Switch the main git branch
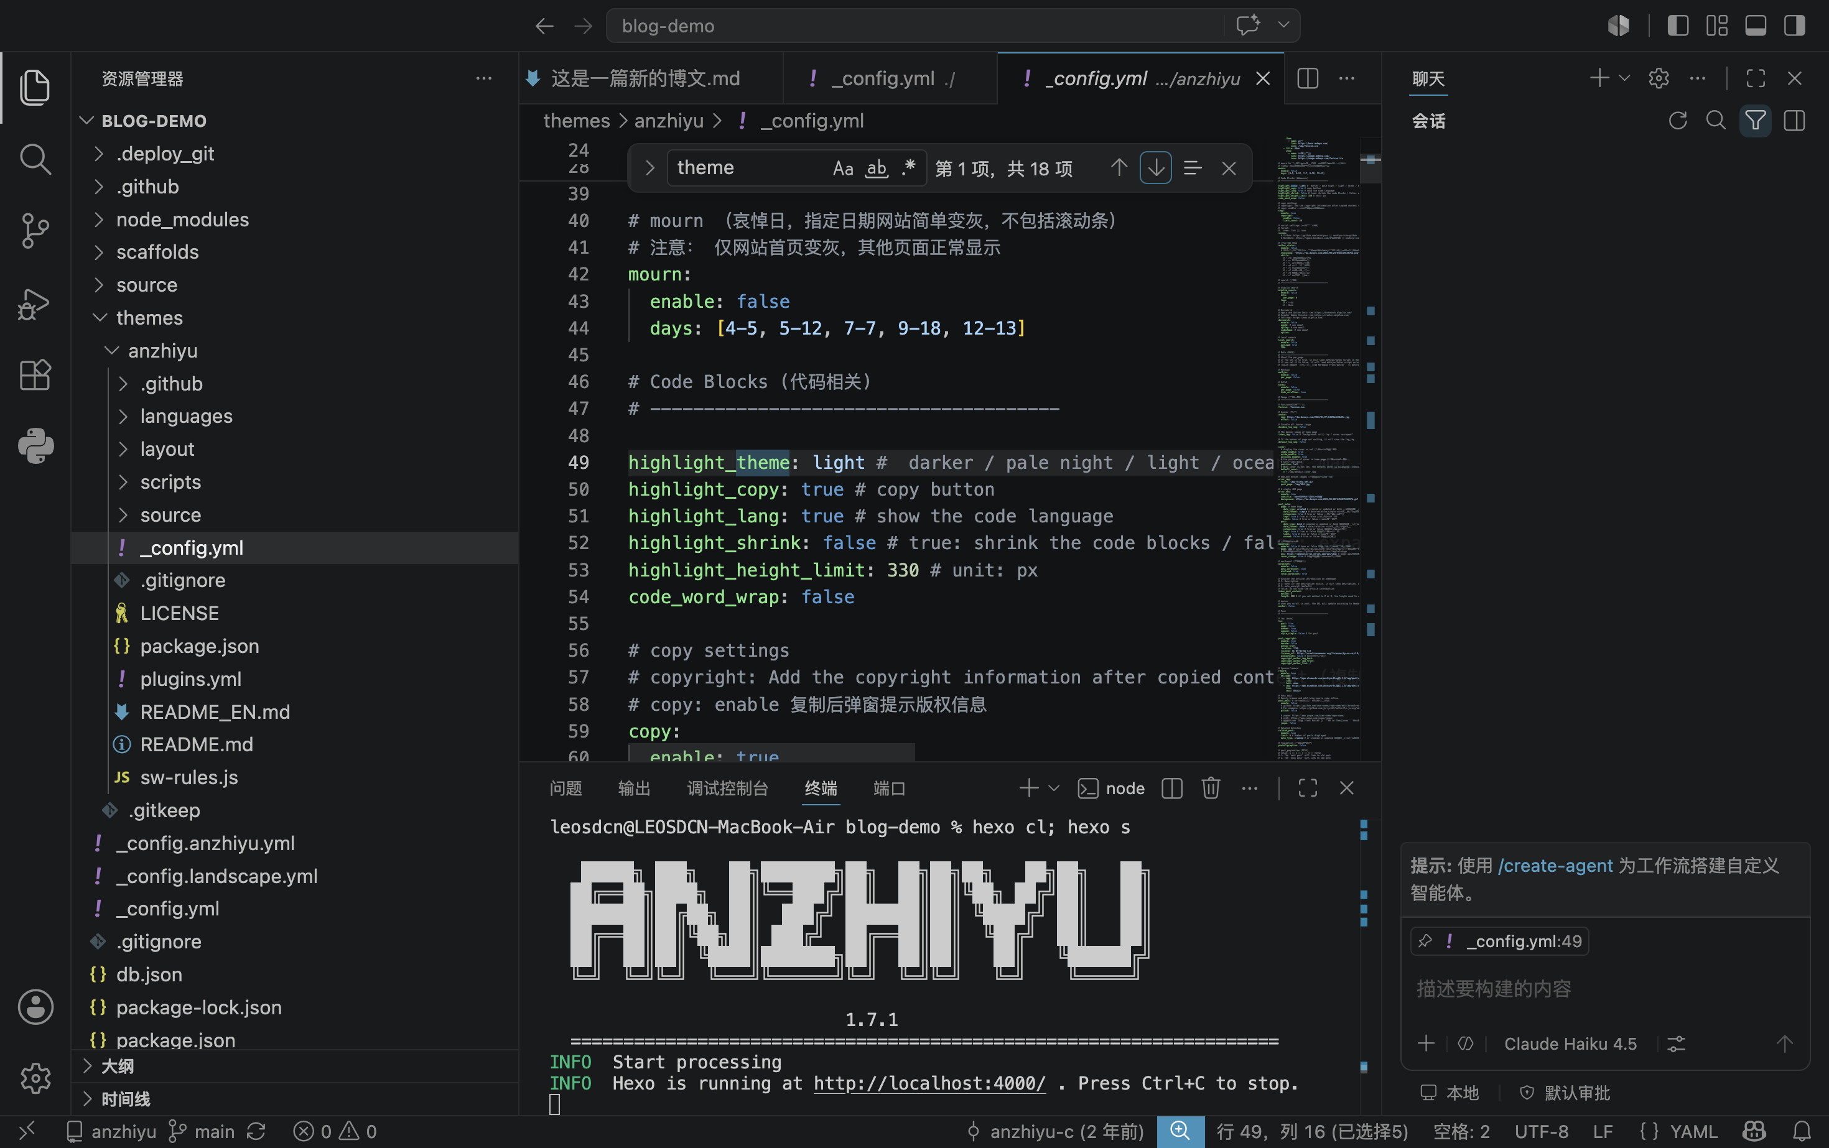The image size is (1829, 1148). pyautogui.click(x=202, y=1131)
